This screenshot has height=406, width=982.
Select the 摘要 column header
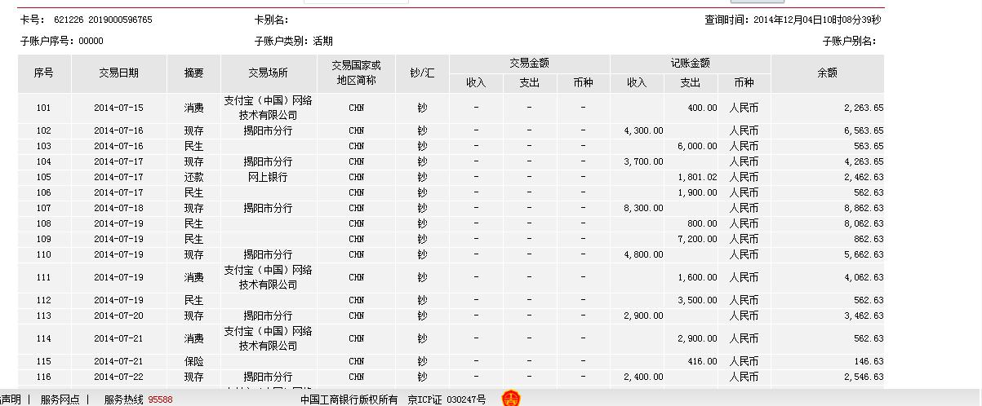click(x=193, y=73)
